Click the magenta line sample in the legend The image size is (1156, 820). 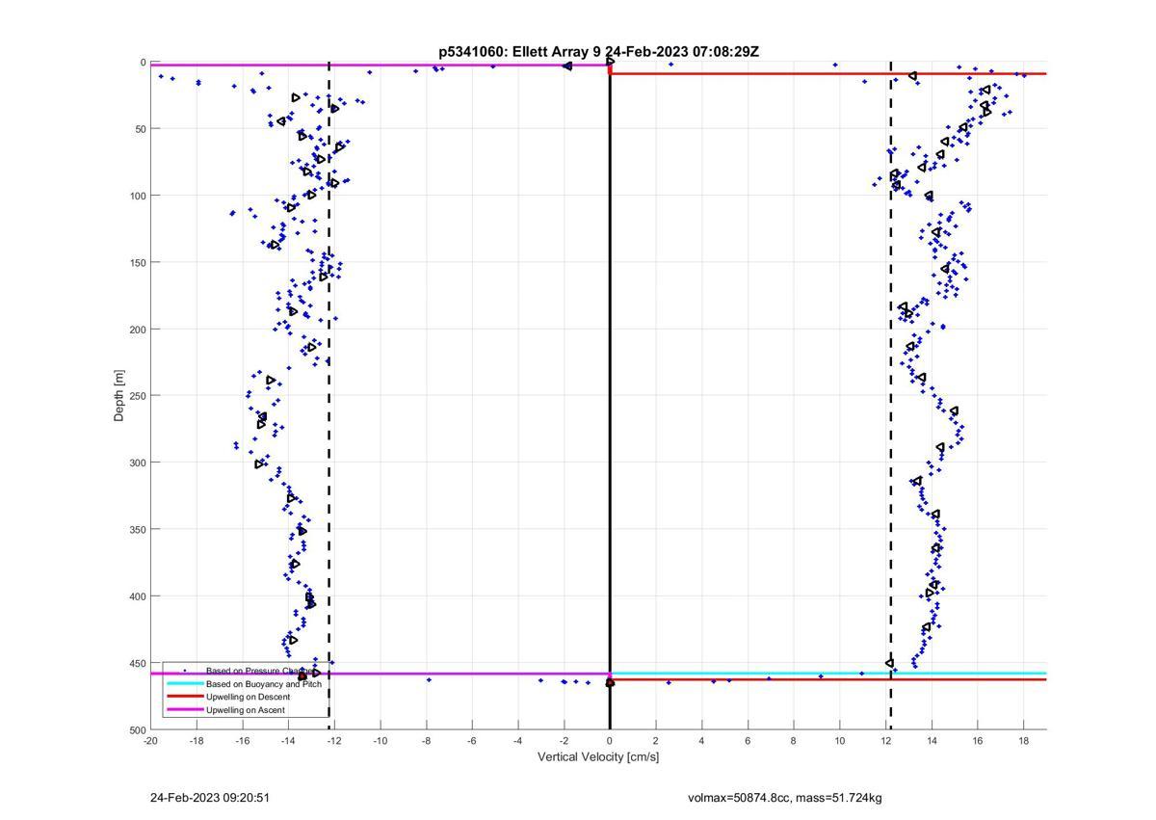pos(184,710)
